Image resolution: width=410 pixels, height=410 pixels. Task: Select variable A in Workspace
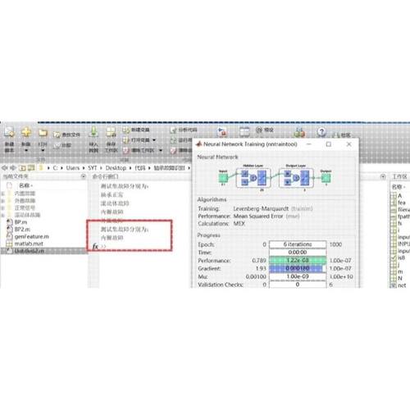(400, 196)
